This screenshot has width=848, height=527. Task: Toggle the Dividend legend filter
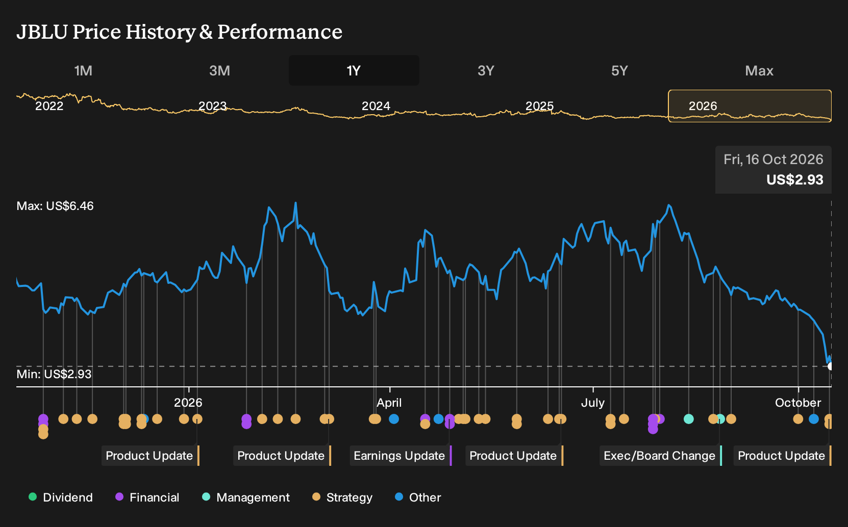61,497
